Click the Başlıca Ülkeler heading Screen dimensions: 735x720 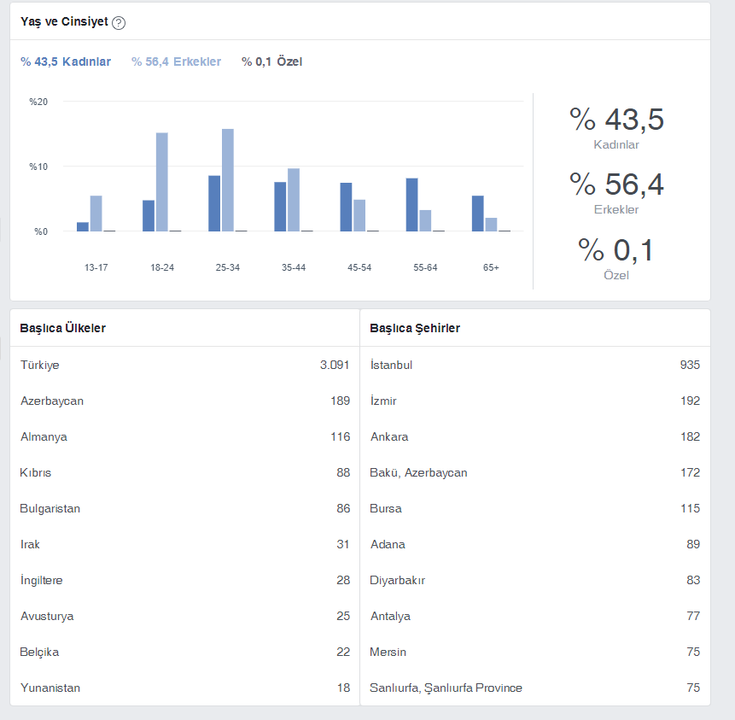click(63, 328)
